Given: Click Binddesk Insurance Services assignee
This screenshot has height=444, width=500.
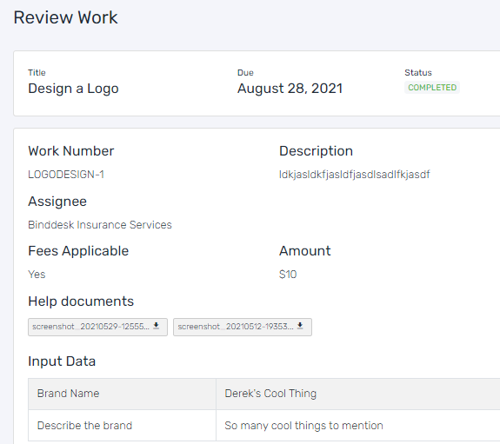Looking at the screenshot, I should click(100, 225).
